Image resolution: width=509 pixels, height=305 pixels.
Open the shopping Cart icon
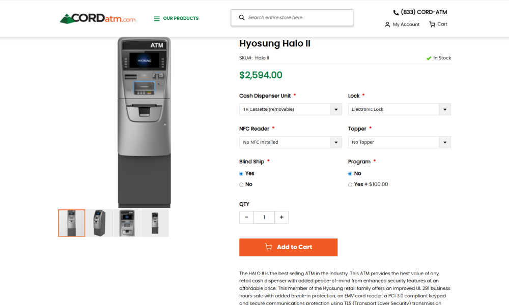tap(432, 24)
